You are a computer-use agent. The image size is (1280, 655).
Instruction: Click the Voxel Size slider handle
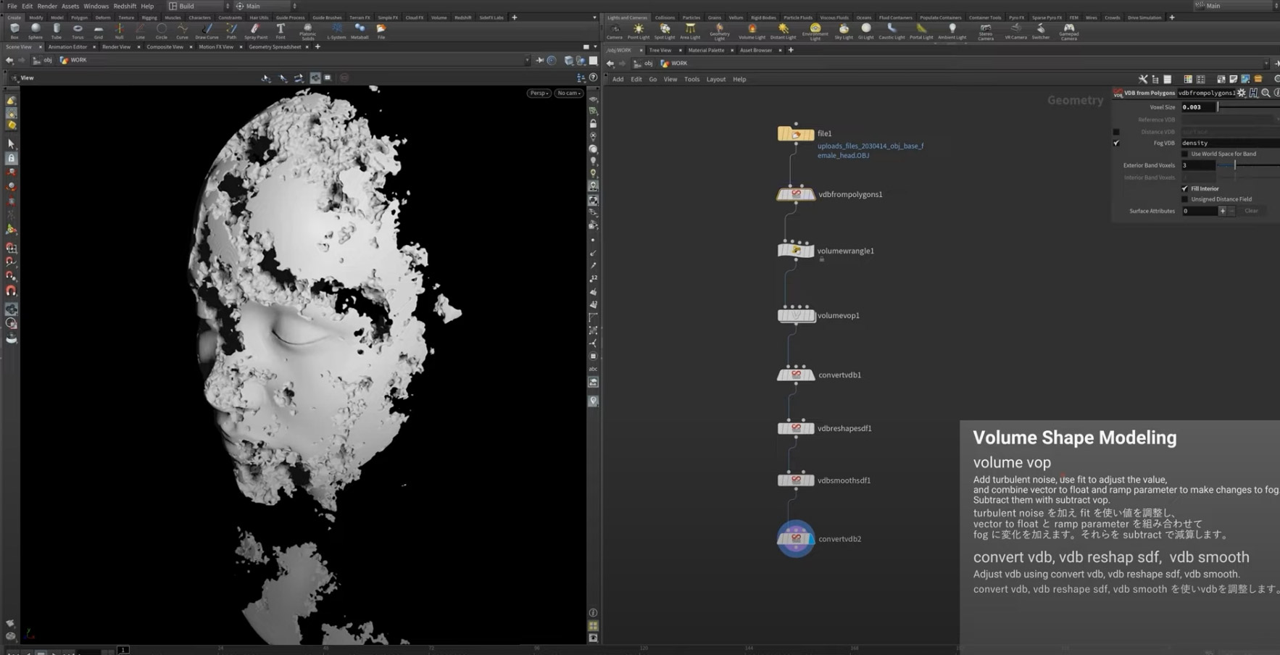click(1218, 107)
